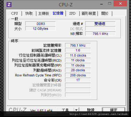Close the CPU-Z window
Screen dimensions: 131x117
click(120, 4)
